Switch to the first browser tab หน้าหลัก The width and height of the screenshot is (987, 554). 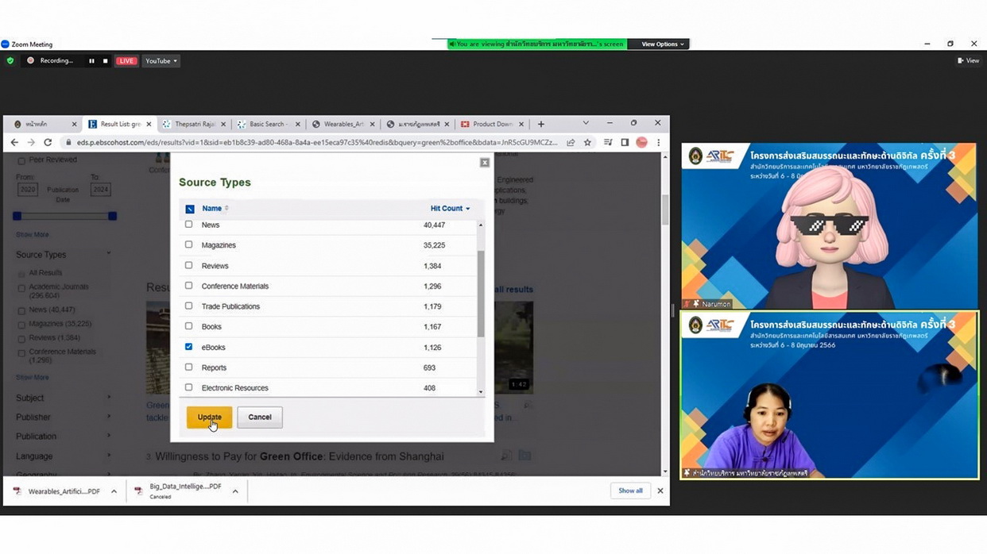45,124
